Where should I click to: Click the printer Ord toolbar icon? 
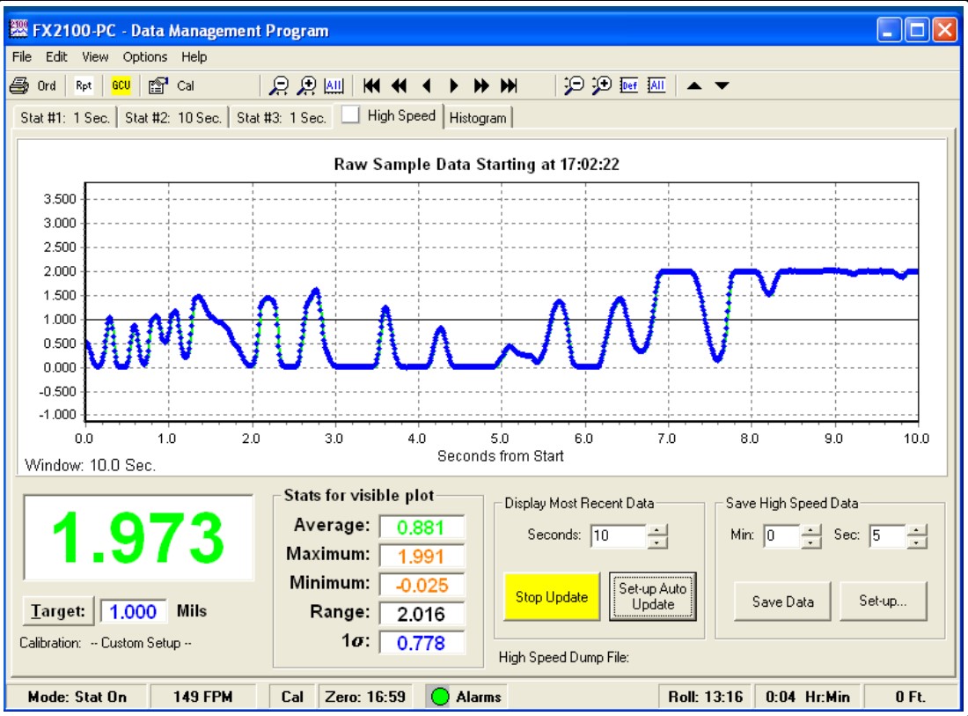[19, 85]
